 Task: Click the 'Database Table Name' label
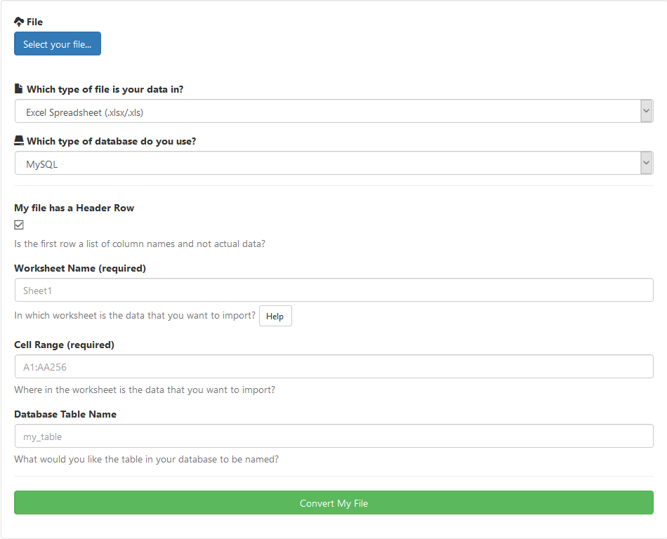65,414
